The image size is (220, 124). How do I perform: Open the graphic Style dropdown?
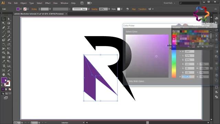tap(121, 9)
